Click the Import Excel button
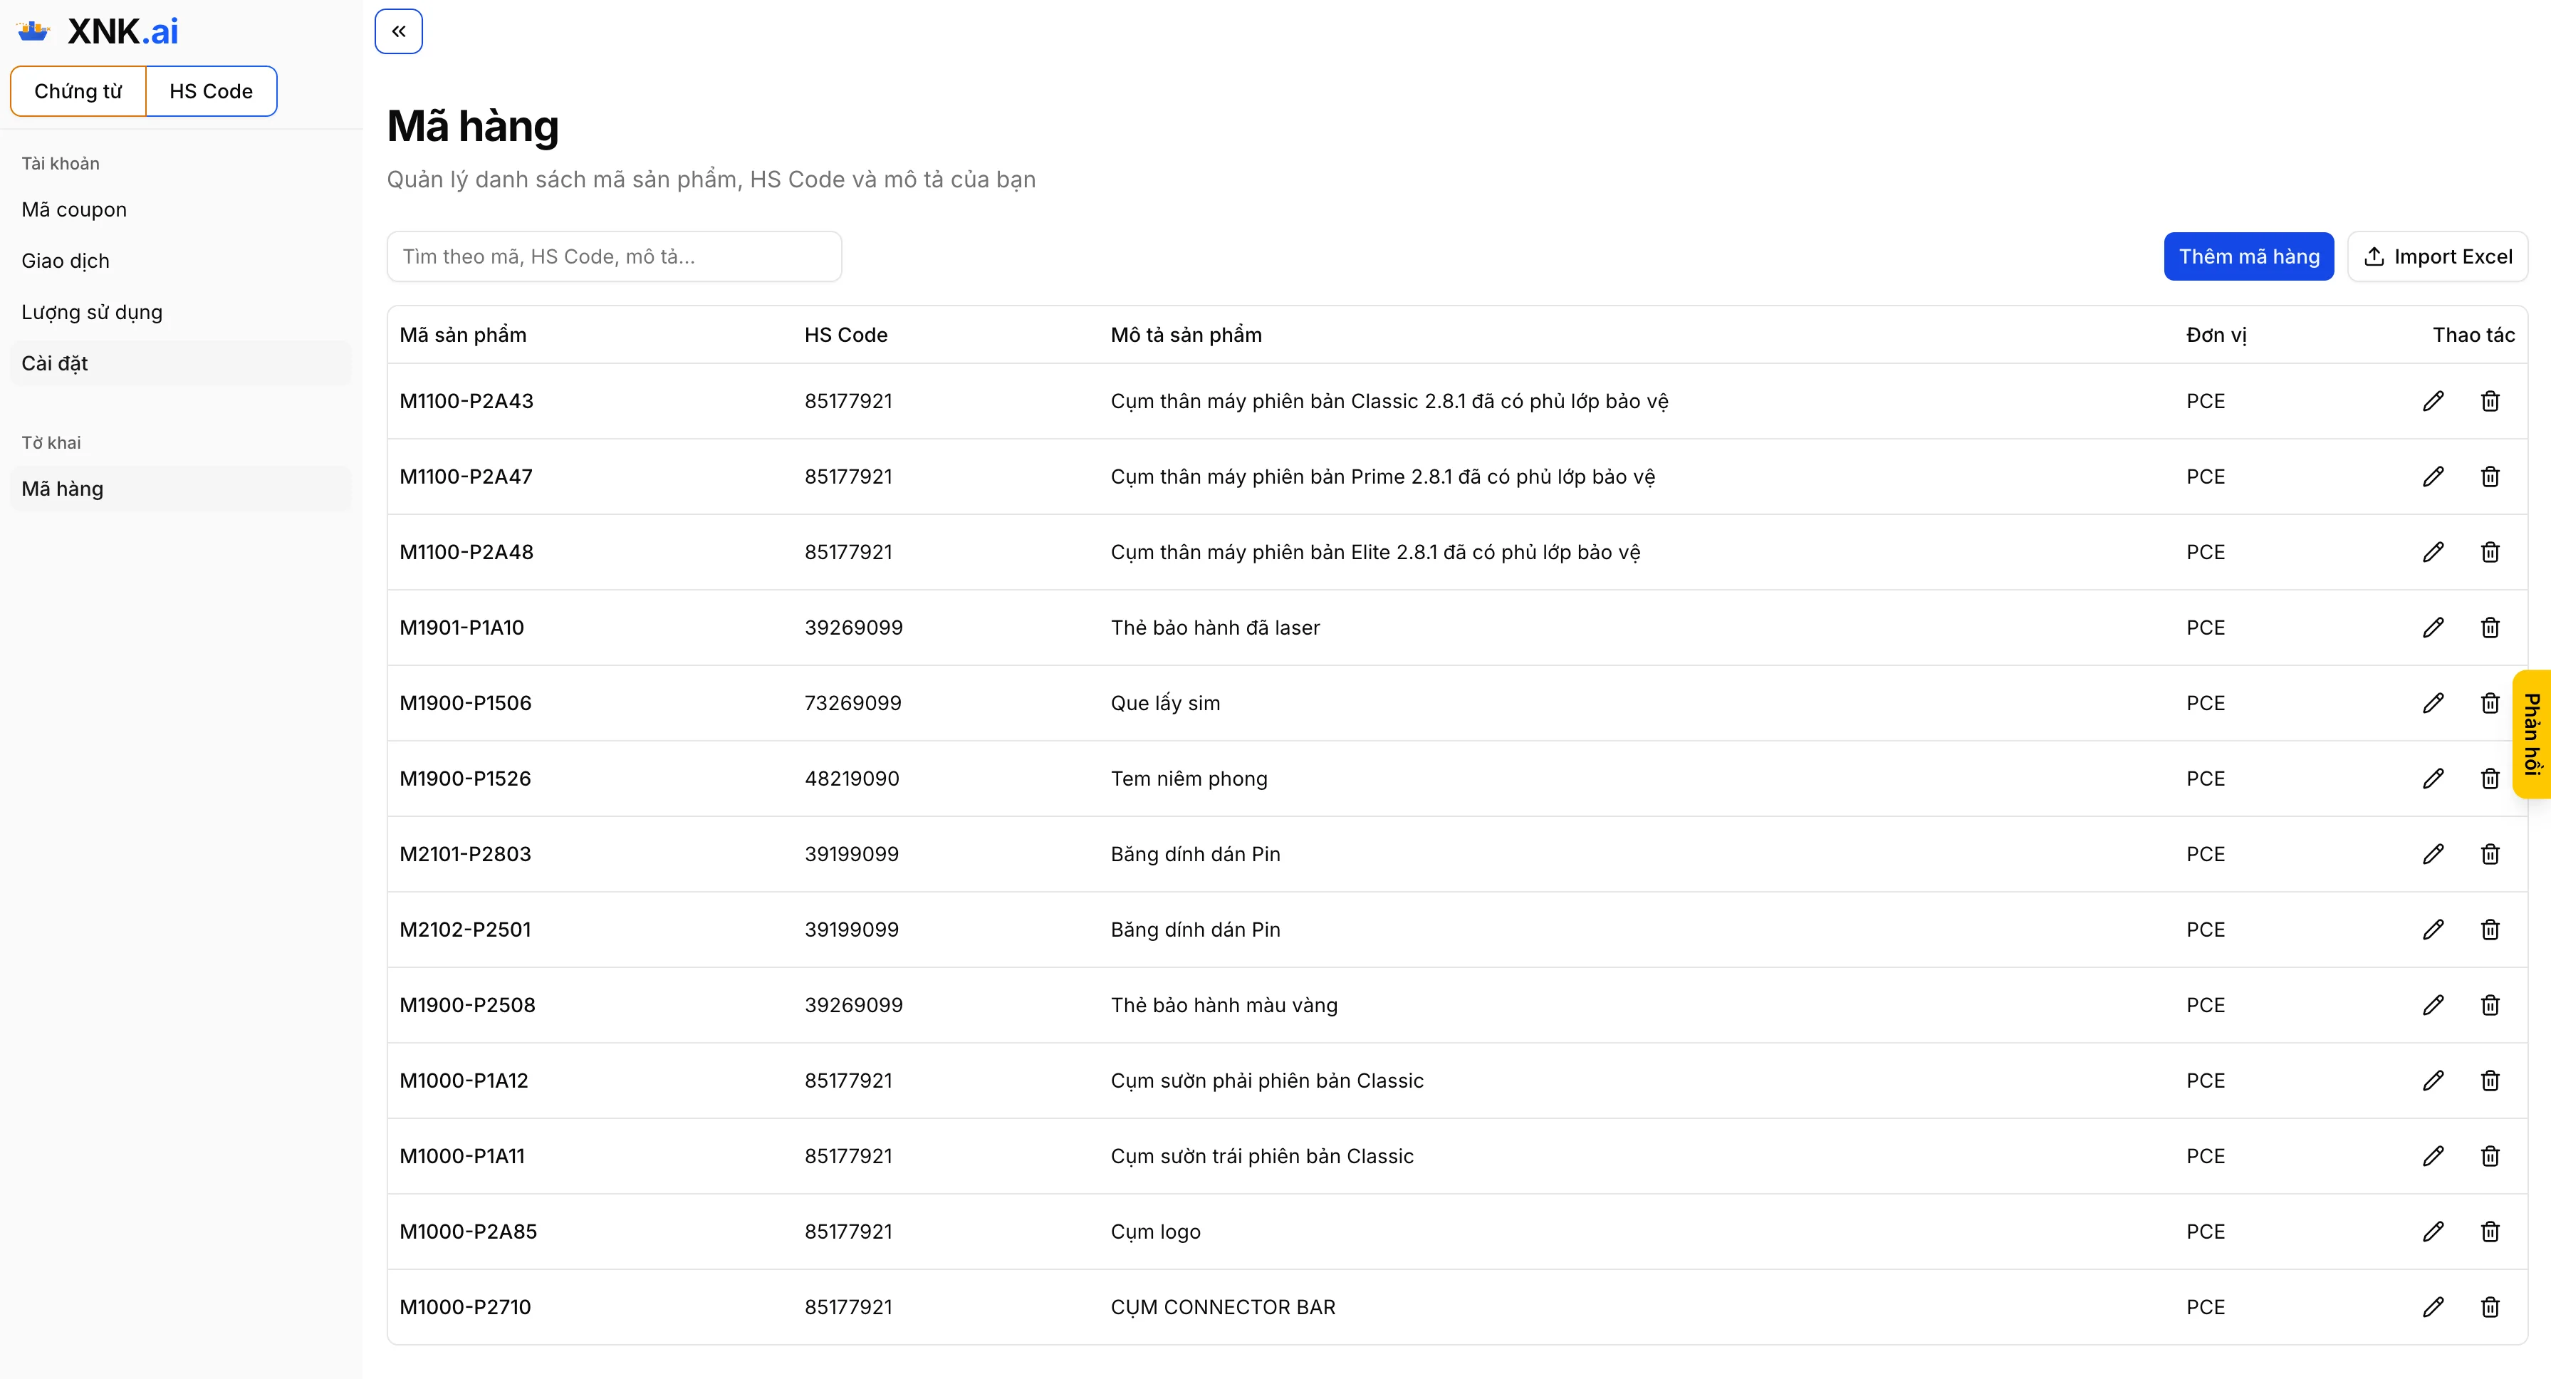The image size is (2551, 1379). (x=2437, y=256)
